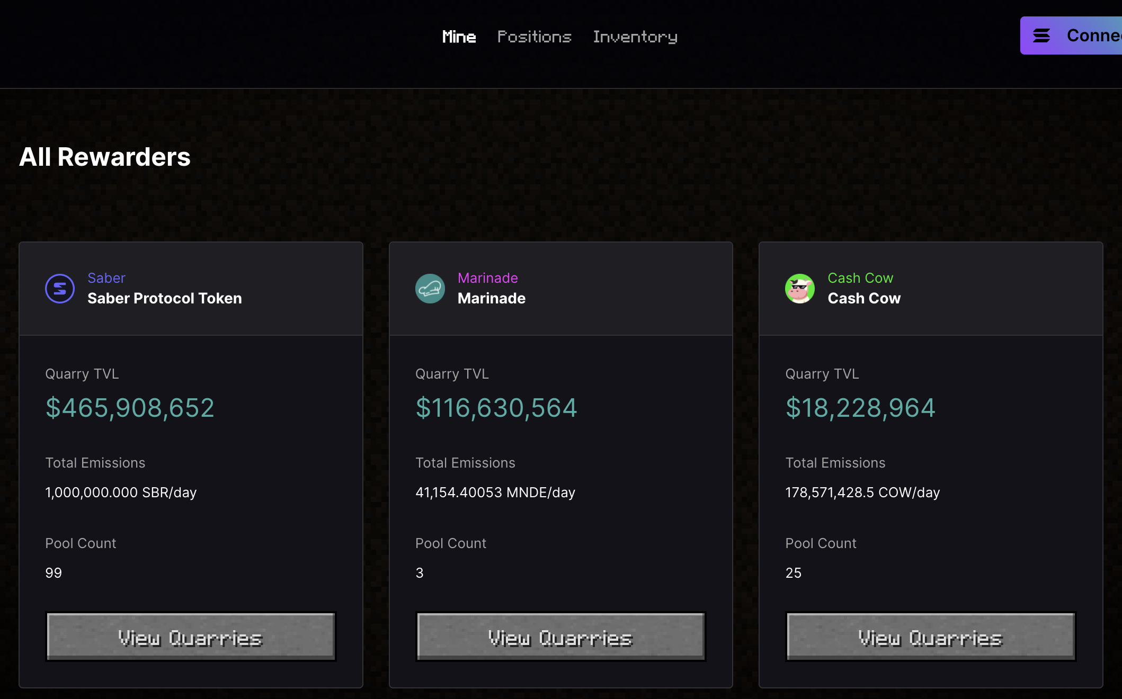Click the green Cash Cow name link
Viewport: 1122px width, 699px height.
(860, 278)
